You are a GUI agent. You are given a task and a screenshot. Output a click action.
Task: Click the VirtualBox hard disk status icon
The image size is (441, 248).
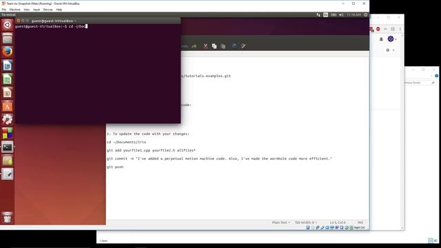point(308,227)
